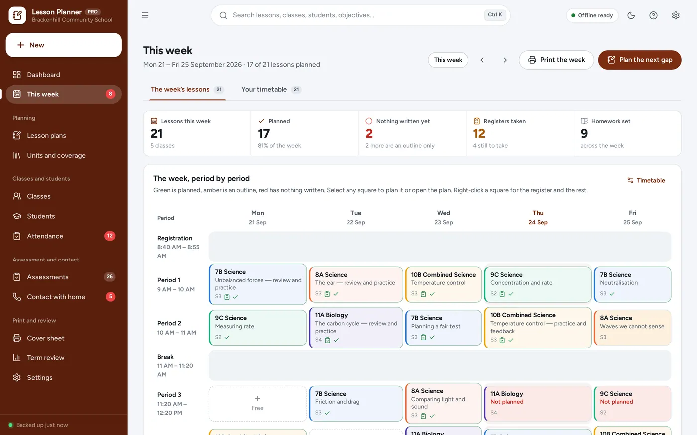
Task: Click the Attendance clipboard icon
Action: click(17, 236)
